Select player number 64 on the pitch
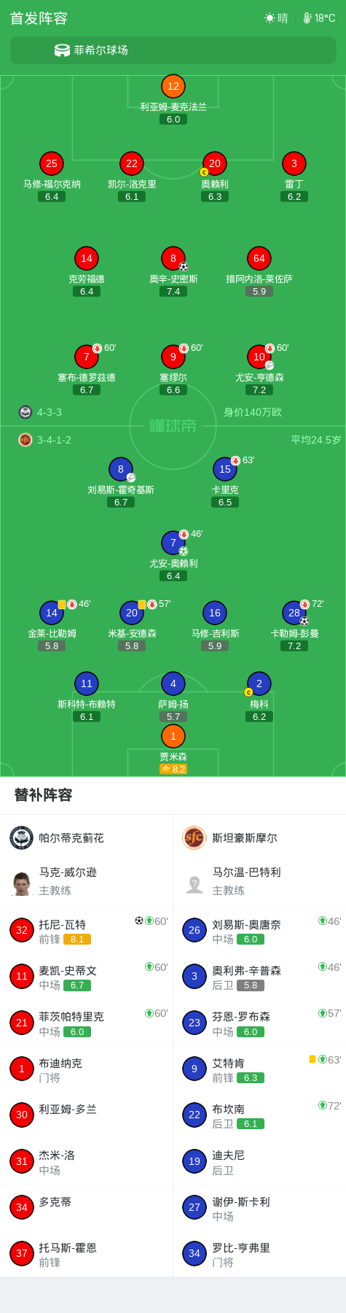The image size is (346, 1313). coord(259,258)
